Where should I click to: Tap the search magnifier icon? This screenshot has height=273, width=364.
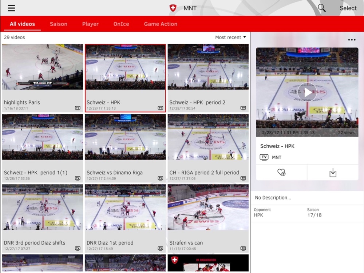coord(321,8)
